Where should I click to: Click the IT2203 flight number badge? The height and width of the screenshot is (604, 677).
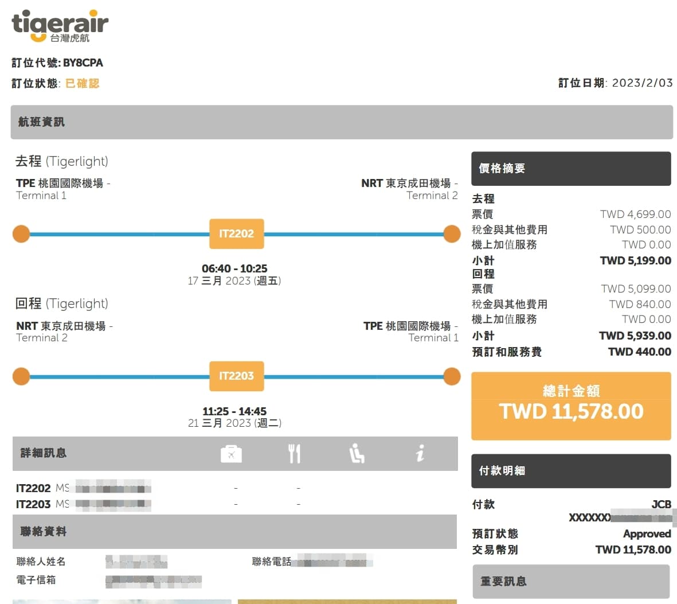pyautogui.click(x=237, y=376)
